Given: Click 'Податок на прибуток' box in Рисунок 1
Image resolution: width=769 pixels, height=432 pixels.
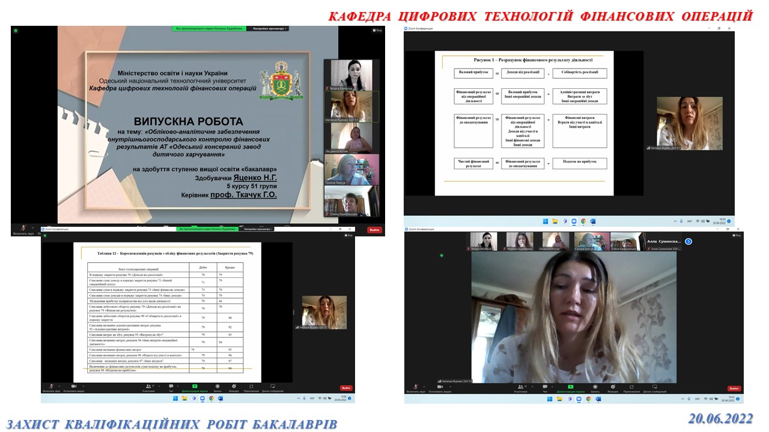Looking at the screenshot, I should click(x=580, y=163).
